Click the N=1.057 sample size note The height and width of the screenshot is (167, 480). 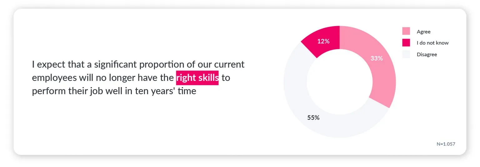pos(446,144)
